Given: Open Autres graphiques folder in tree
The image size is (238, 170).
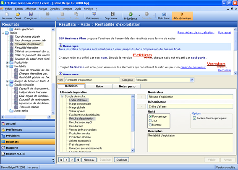Looking at the screenshot, I should click(24, 29).
